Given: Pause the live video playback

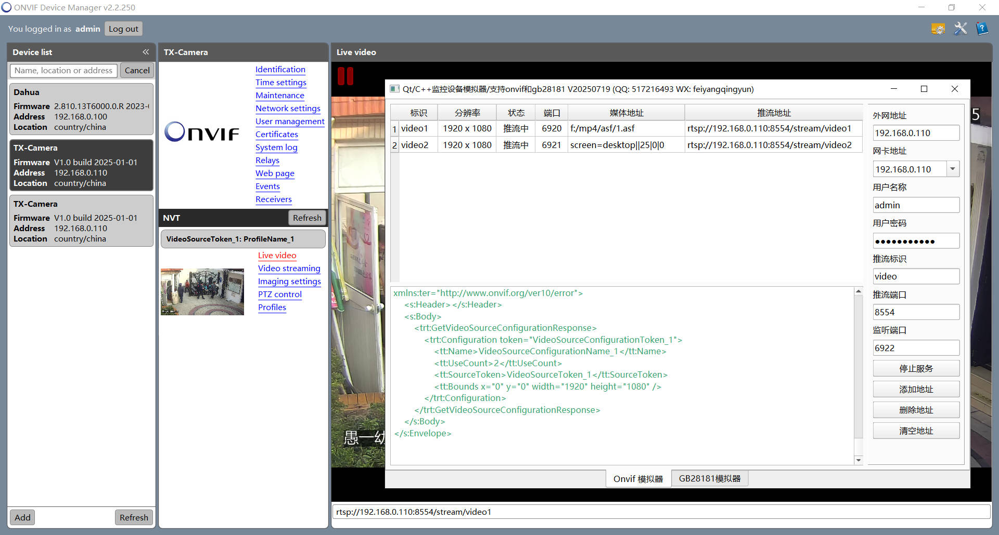Looking at the screenshot, I should pos(345,75).
